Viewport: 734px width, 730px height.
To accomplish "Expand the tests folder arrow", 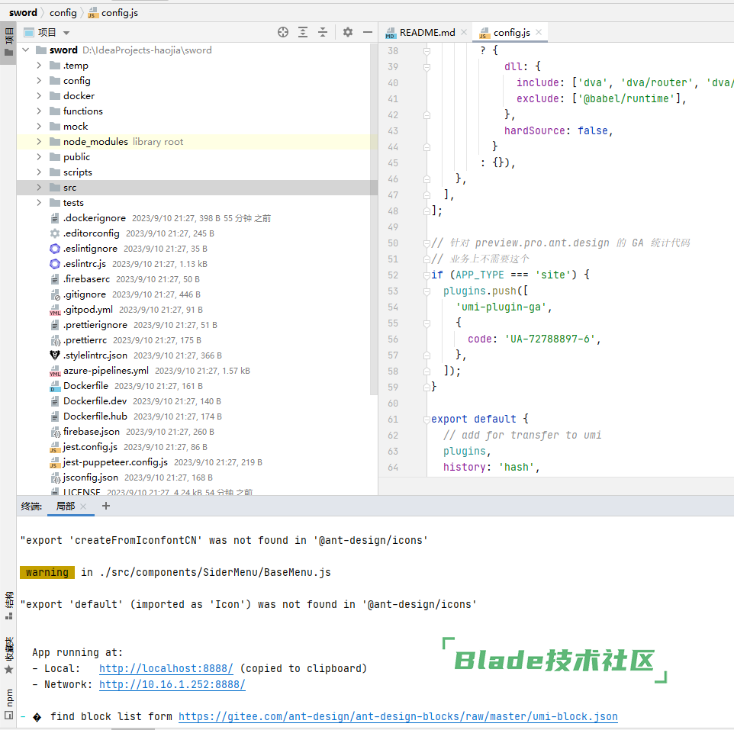I will coord(40,203).
